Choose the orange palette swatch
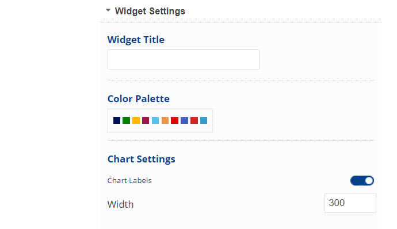This screenshot has height=229, width=397. pos(165,121)
